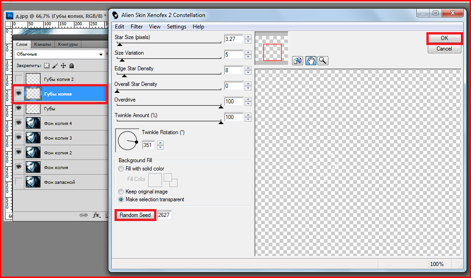Click the Overdrive slider handle
The height and width of the screenshot is (278, 471).
221,107
